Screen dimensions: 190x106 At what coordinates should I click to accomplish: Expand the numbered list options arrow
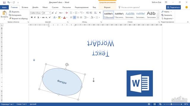click(79, 13)
